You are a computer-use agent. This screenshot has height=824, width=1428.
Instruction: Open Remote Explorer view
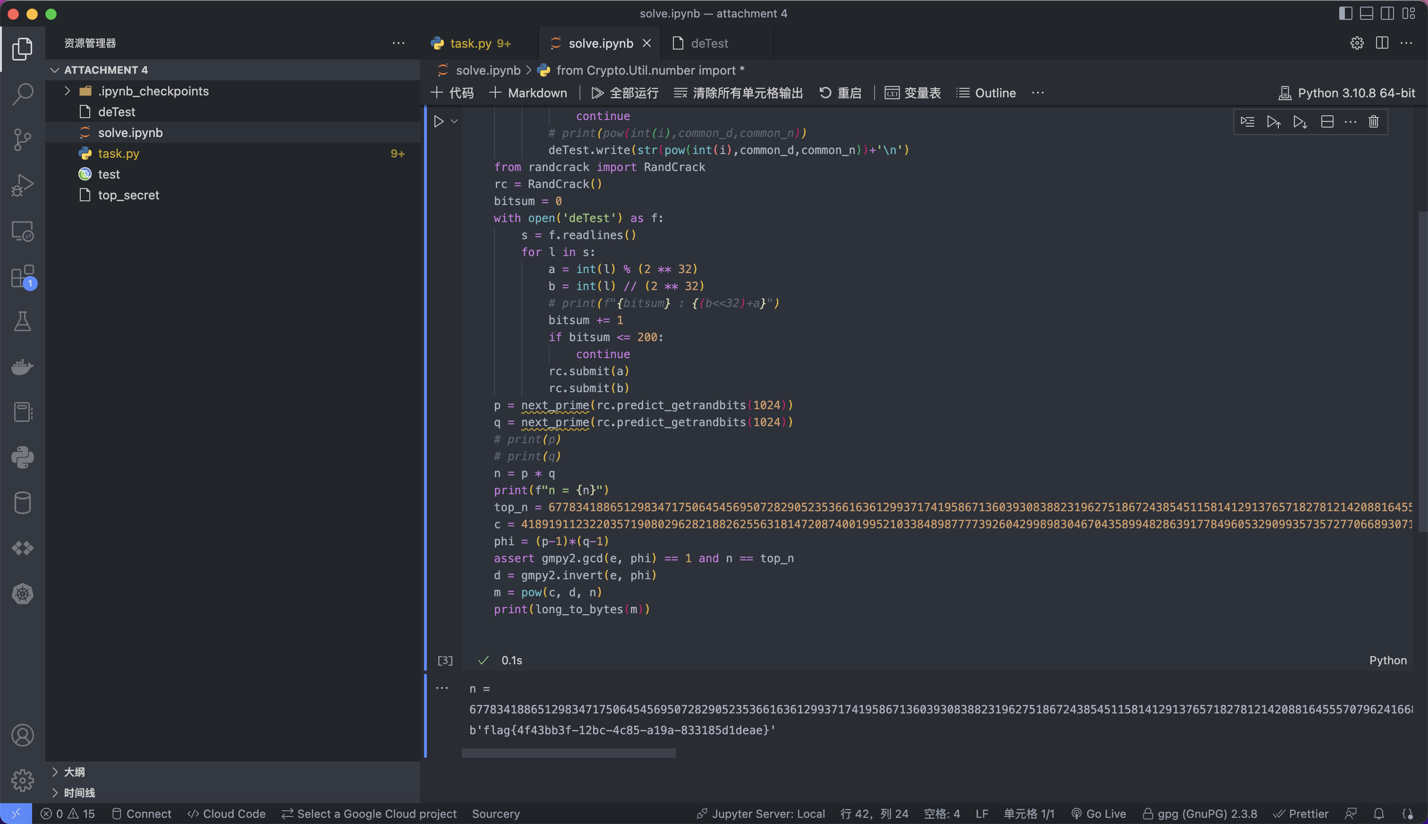tap(23, 231)
